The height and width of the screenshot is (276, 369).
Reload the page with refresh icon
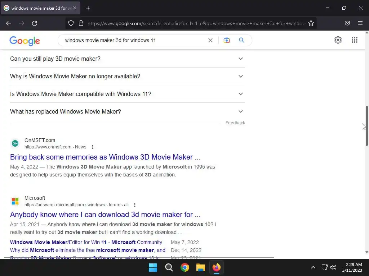[x=35, y=23]
